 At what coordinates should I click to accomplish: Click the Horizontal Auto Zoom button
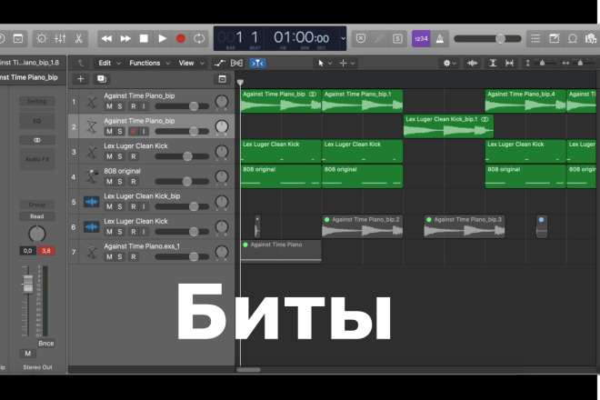[509, 63]
